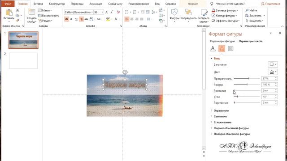Open the Arrange (Упорядочить) menu
Image resolution: width=287 pixels, height=161 pixels.
tap(188, 15)
